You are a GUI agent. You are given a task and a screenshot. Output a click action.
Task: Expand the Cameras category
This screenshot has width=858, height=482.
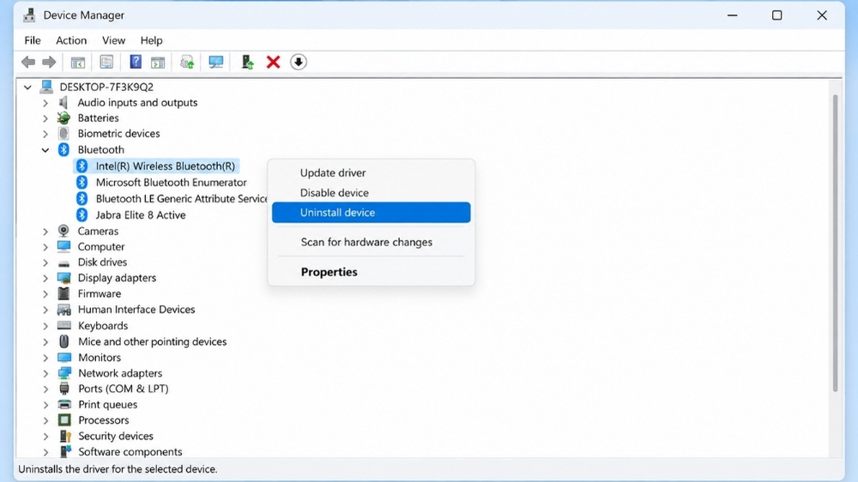pyautogui.click(x=45, y=232)
